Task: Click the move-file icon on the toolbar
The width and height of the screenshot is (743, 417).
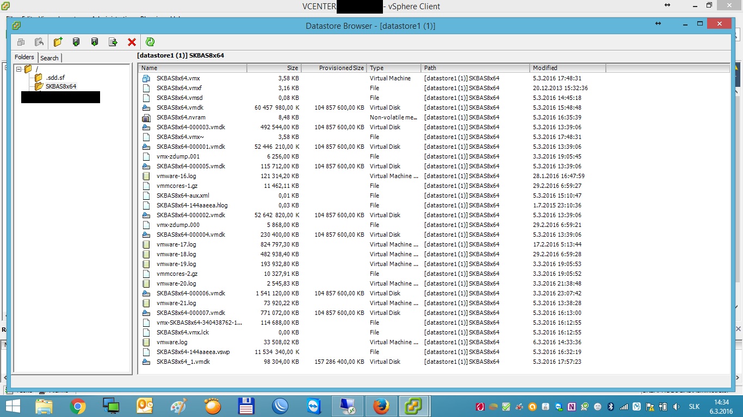Action: 113,42
